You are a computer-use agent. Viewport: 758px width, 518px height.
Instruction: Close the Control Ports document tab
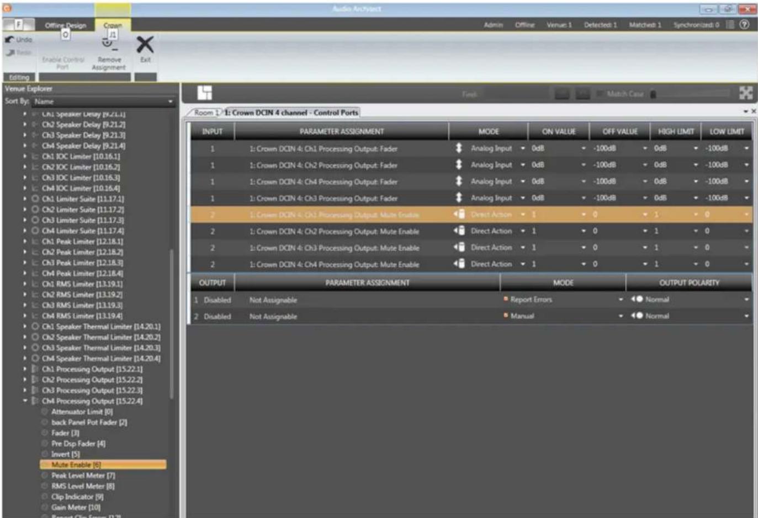754,111
